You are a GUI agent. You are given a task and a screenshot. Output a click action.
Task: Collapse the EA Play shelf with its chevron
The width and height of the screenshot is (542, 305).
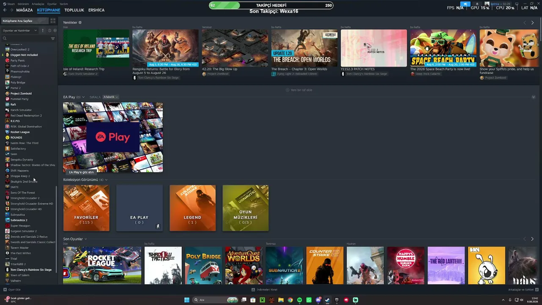pos(534,97)
